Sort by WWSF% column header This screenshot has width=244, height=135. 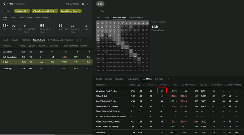tap(237, 85)
